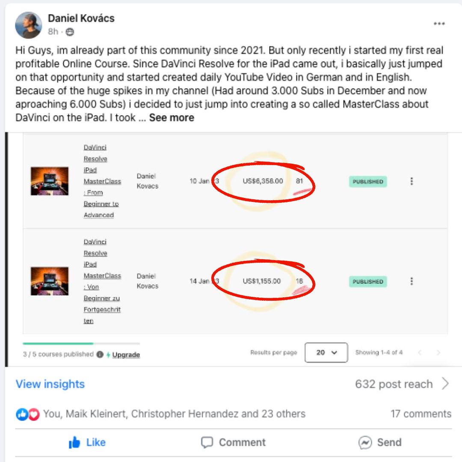Open the English MasterClass row kebab menu
The width and height of the screenshot is (462, 462).
point(412,181)
